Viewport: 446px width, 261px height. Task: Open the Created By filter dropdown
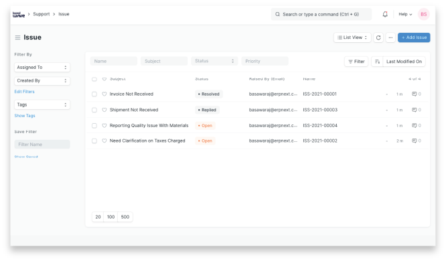[42, 81]
